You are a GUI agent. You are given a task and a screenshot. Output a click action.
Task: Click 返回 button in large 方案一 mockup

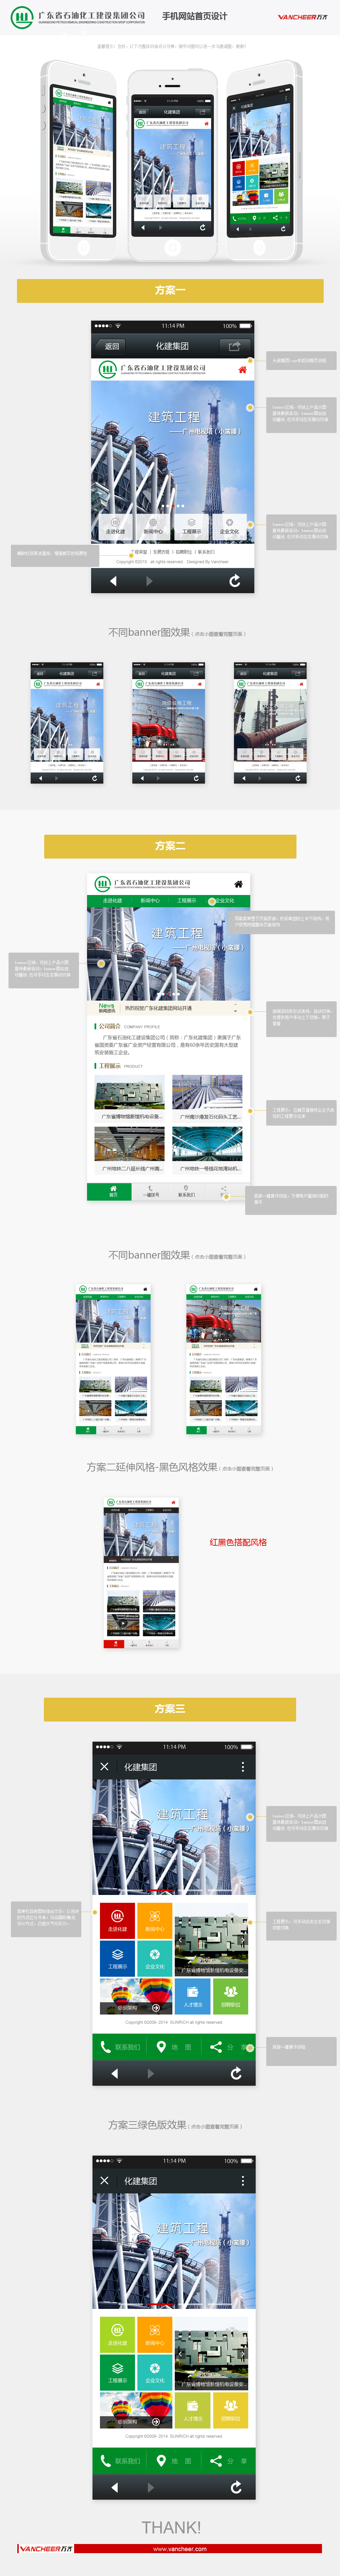tap(113, 346)
